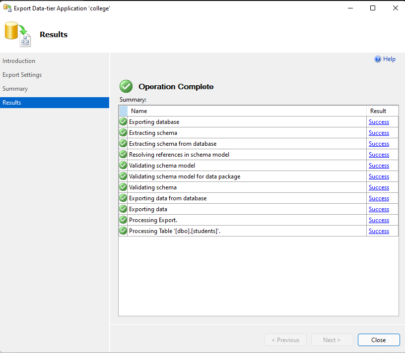Click the Previous button
The width and height of the screenshot is (405, 353).
tap(285, 340)
